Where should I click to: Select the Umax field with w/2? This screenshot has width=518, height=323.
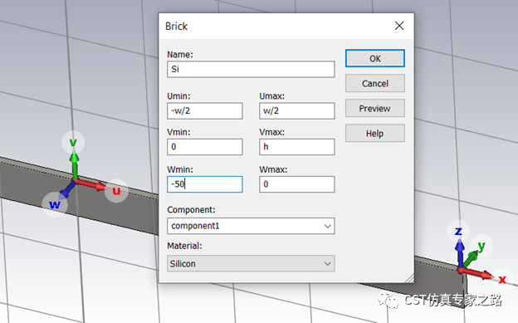296,110
